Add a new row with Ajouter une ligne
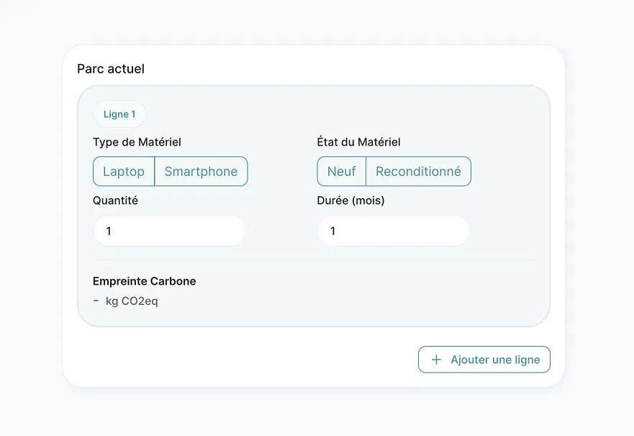Viewport: 634px width, 436px height. click(x=484, y=360)
